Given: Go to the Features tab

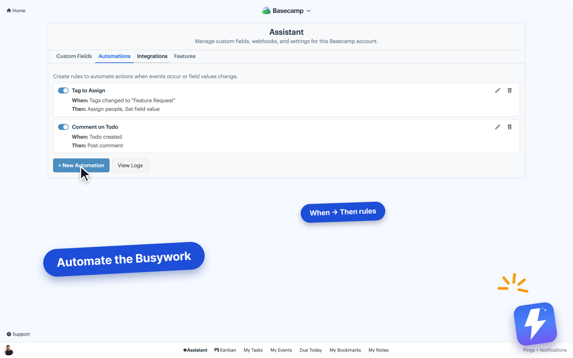Looking at the screenshot, I should 185,56.
